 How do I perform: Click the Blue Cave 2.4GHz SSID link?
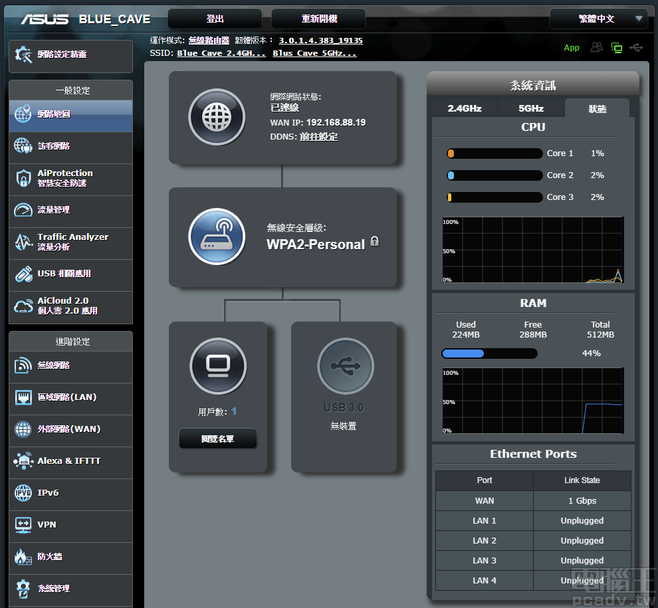(221, 53)
